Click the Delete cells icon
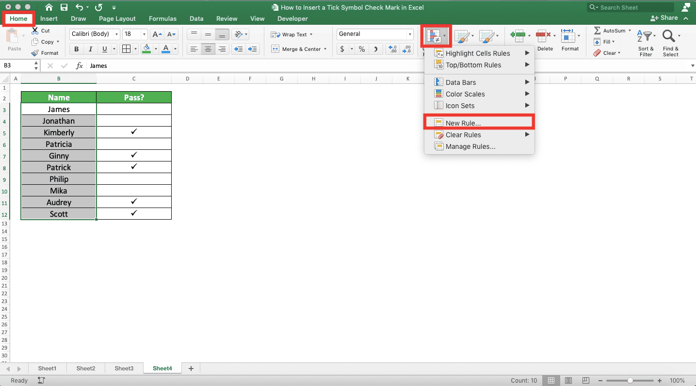The image size is (696, 386). 543,36
